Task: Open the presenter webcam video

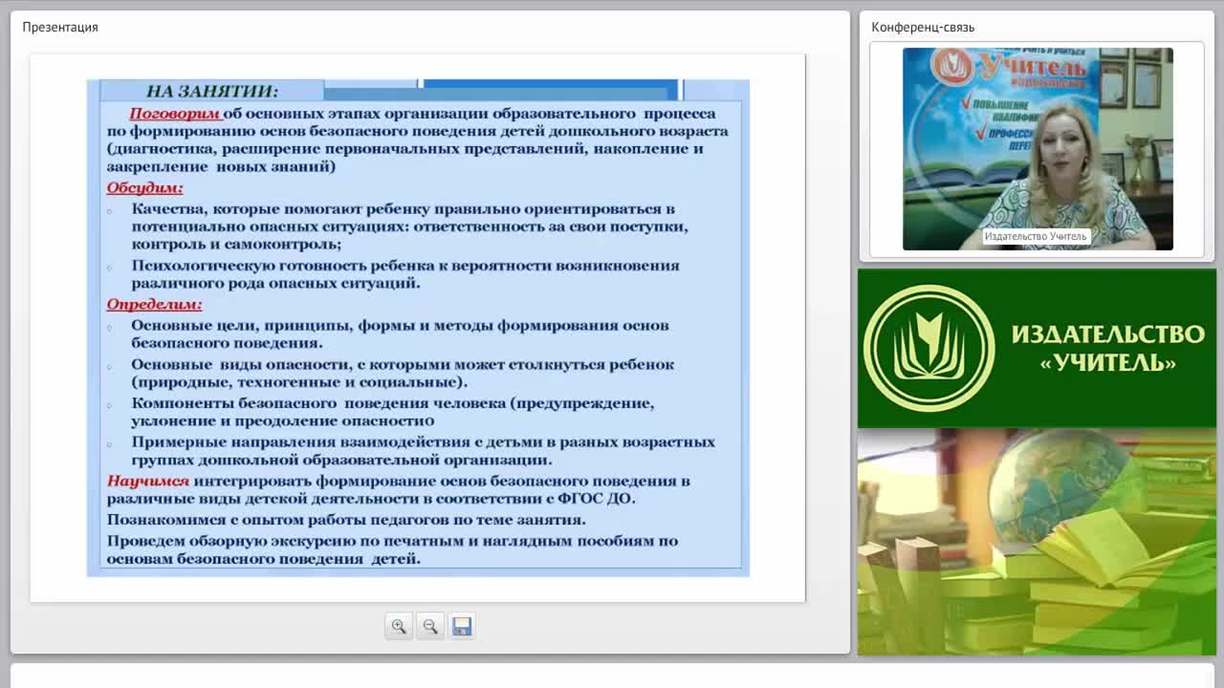Action: [1038, 149]
